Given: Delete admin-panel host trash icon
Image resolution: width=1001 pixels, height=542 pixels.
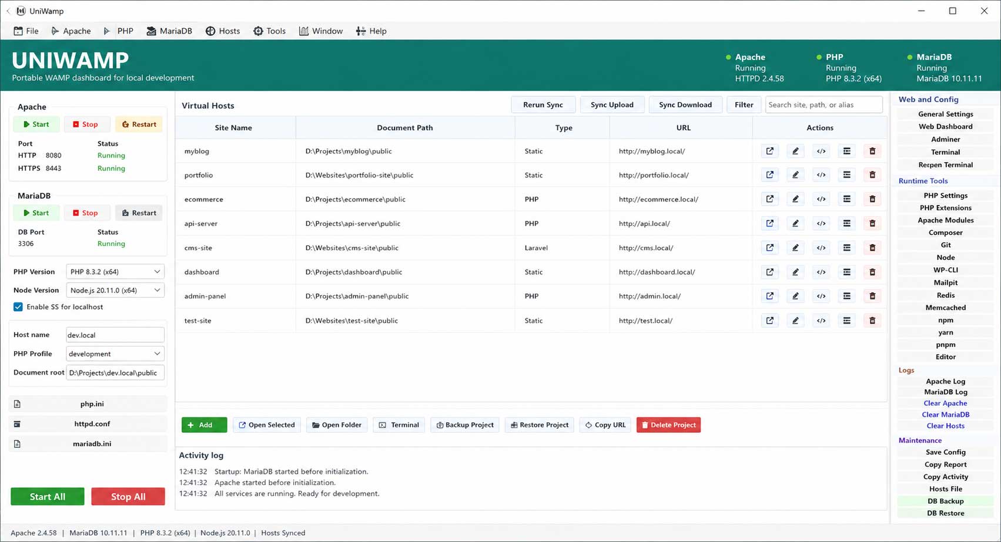Looking at the screenshot, I should (x=872, y=296).
